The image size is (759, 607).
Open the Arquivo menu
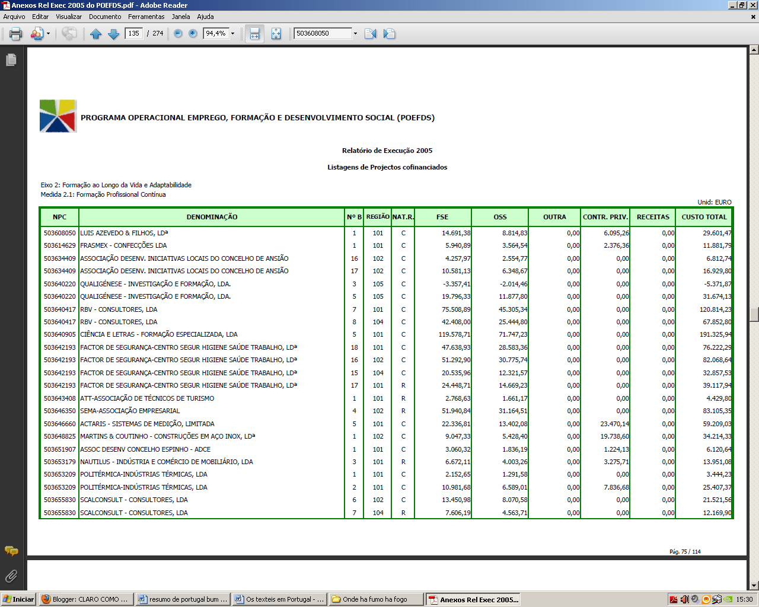tap(14, 17)
